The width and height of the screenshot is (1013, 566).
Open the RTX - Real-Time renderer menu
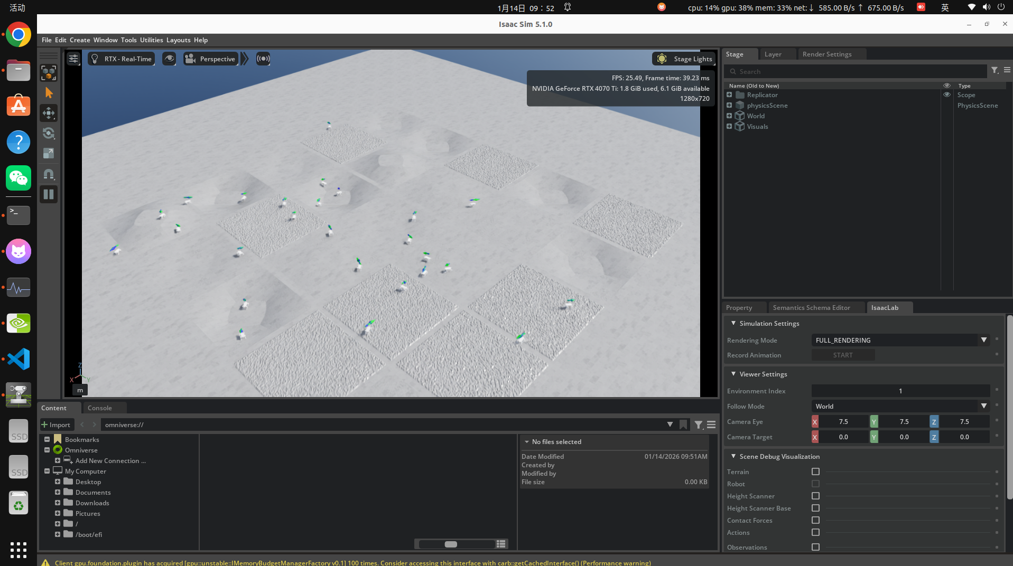122,59
